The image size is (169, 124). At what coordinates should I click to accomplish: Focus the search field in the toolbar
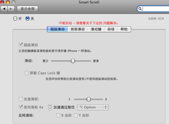[x=154, y=9]
